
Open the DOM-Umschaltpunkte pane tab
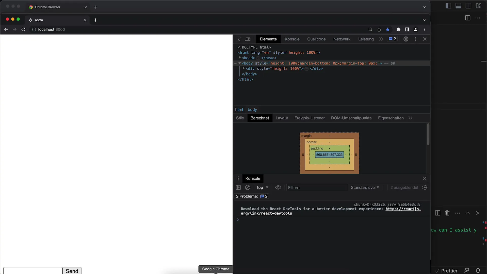(x=351, y=118)
